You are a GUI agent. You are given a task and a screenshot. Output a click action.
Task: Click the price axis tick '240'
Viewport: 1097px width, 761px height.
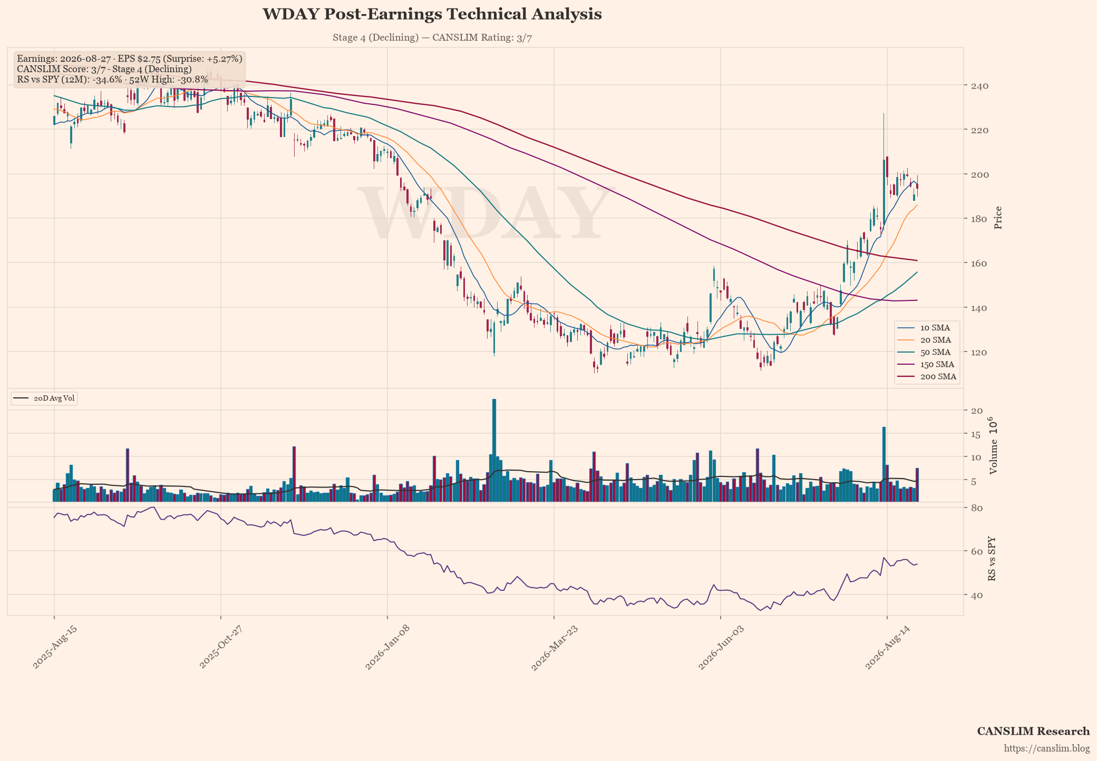coord(981,86)
